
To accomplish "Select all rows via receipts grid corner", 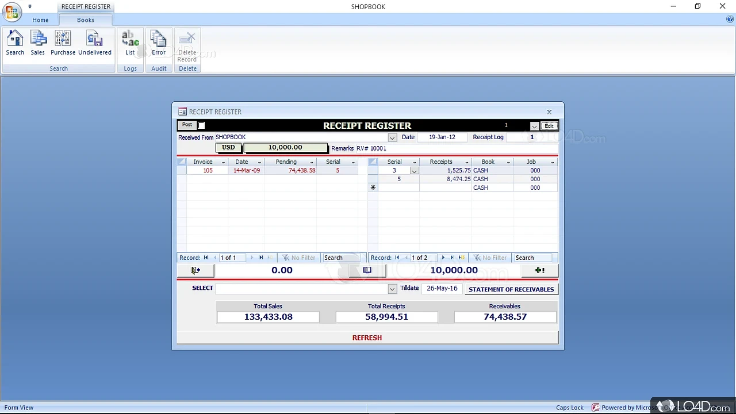I will pyautogui.click(x=373, y=162).
